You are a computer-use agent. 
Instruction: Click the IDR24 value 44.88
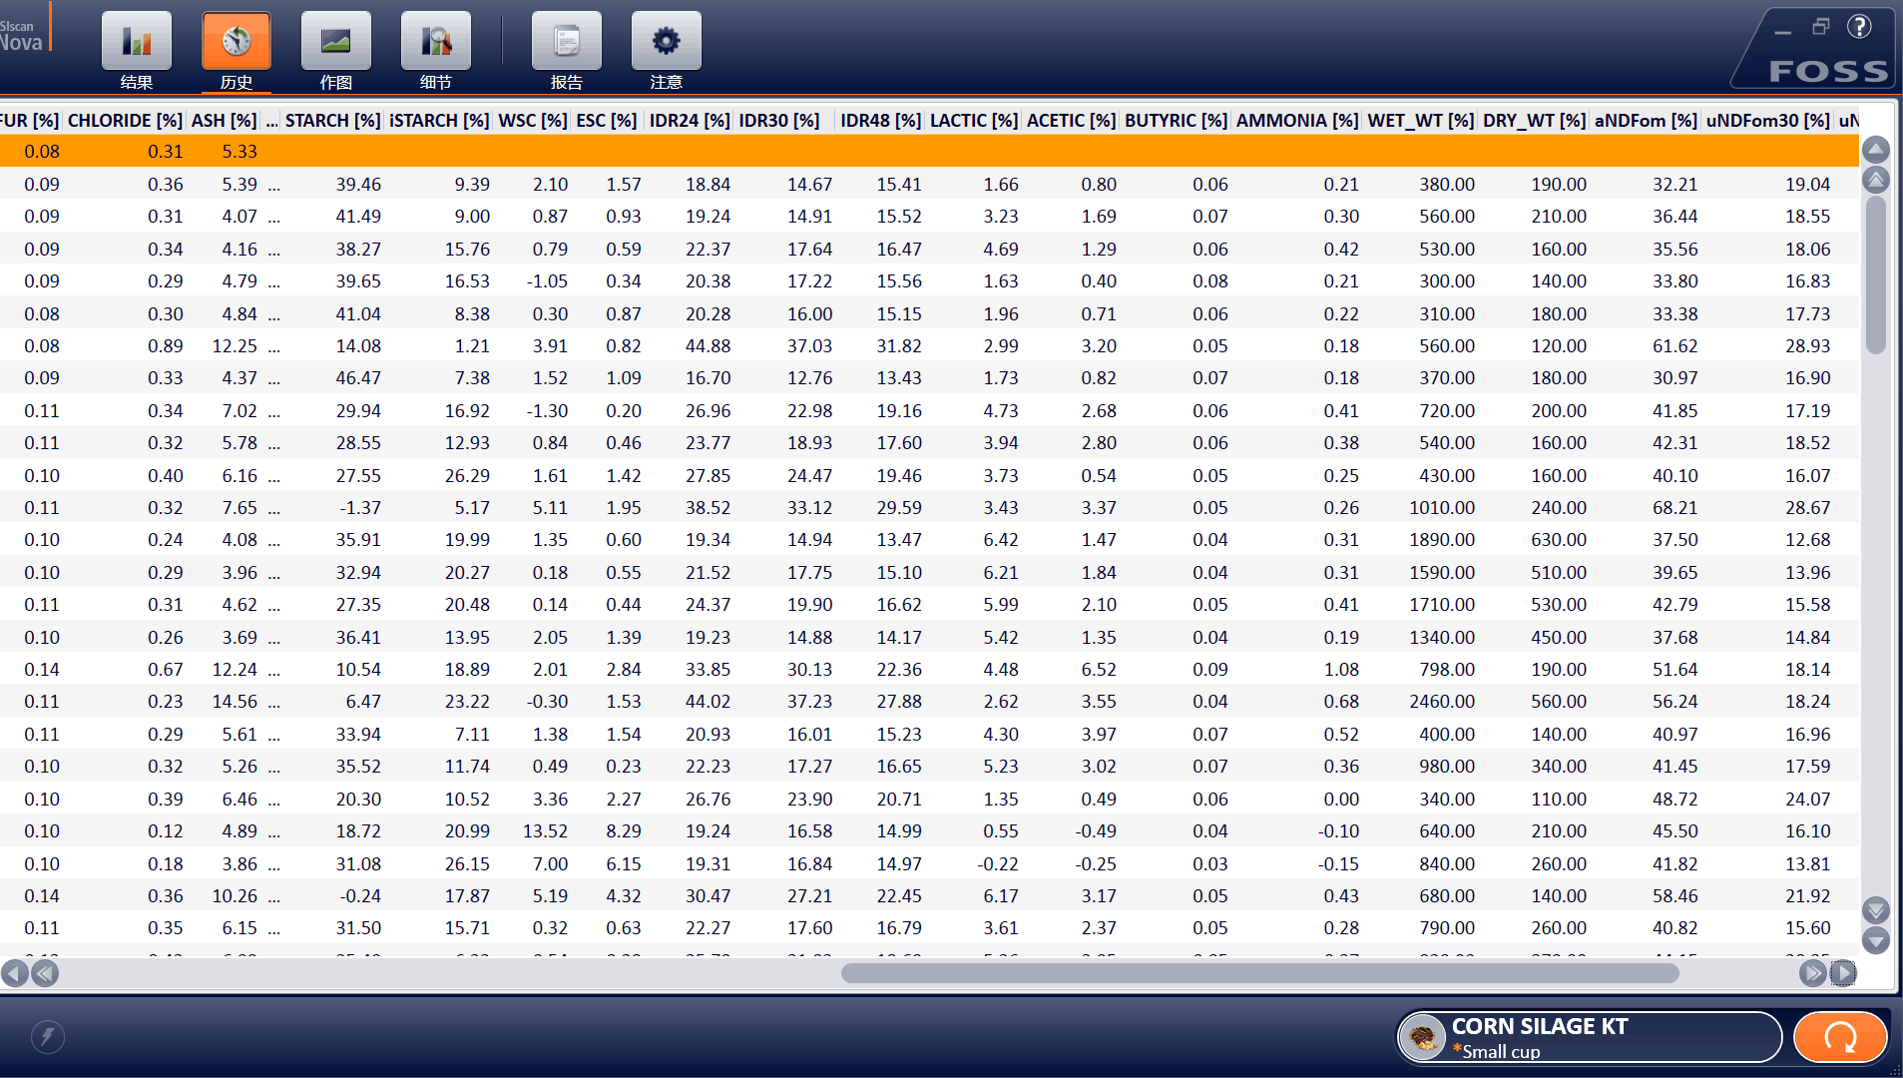[709, 346]
